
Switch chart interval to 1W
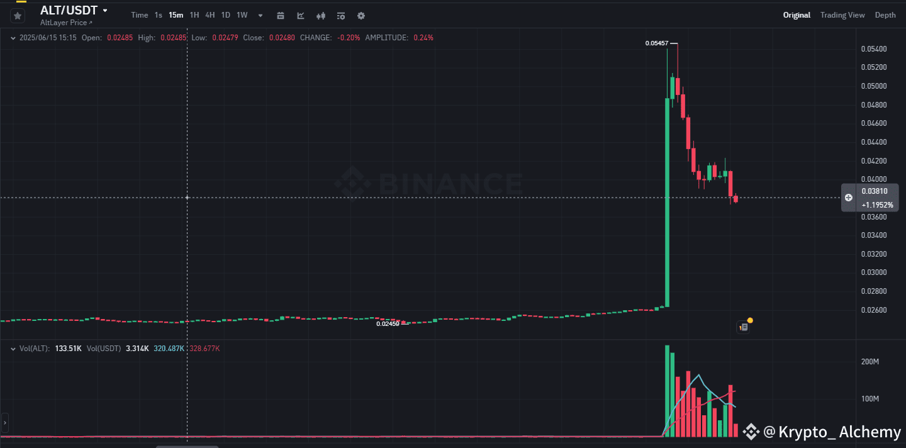click(x=242, y=15)
